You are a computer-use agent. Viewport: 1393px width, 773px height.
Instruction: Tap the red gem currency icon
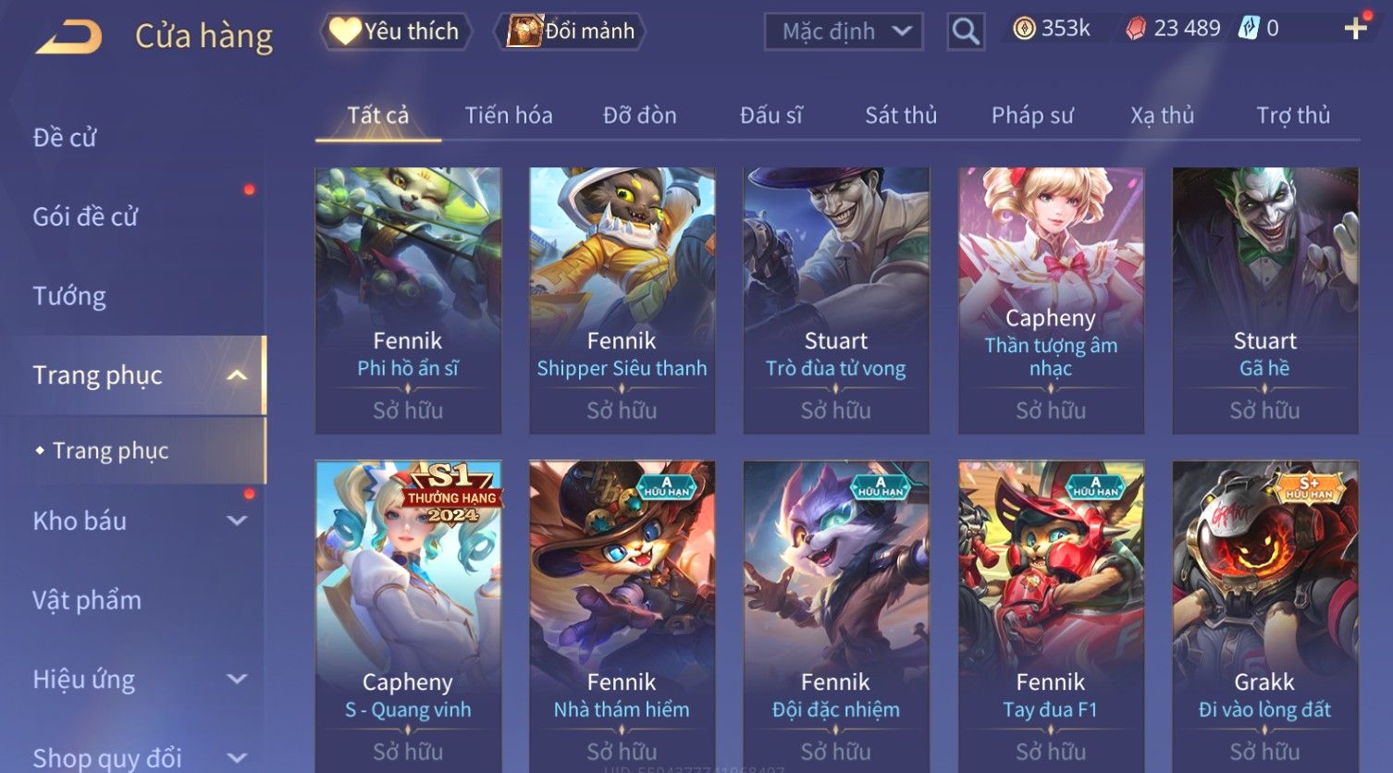(x=1136, y=30)
